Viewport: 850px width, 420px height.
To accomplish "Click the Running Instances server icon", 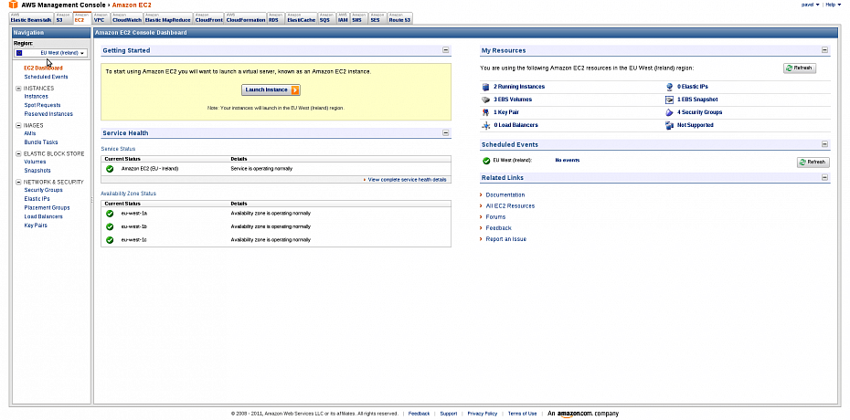I will coord(485,87).
